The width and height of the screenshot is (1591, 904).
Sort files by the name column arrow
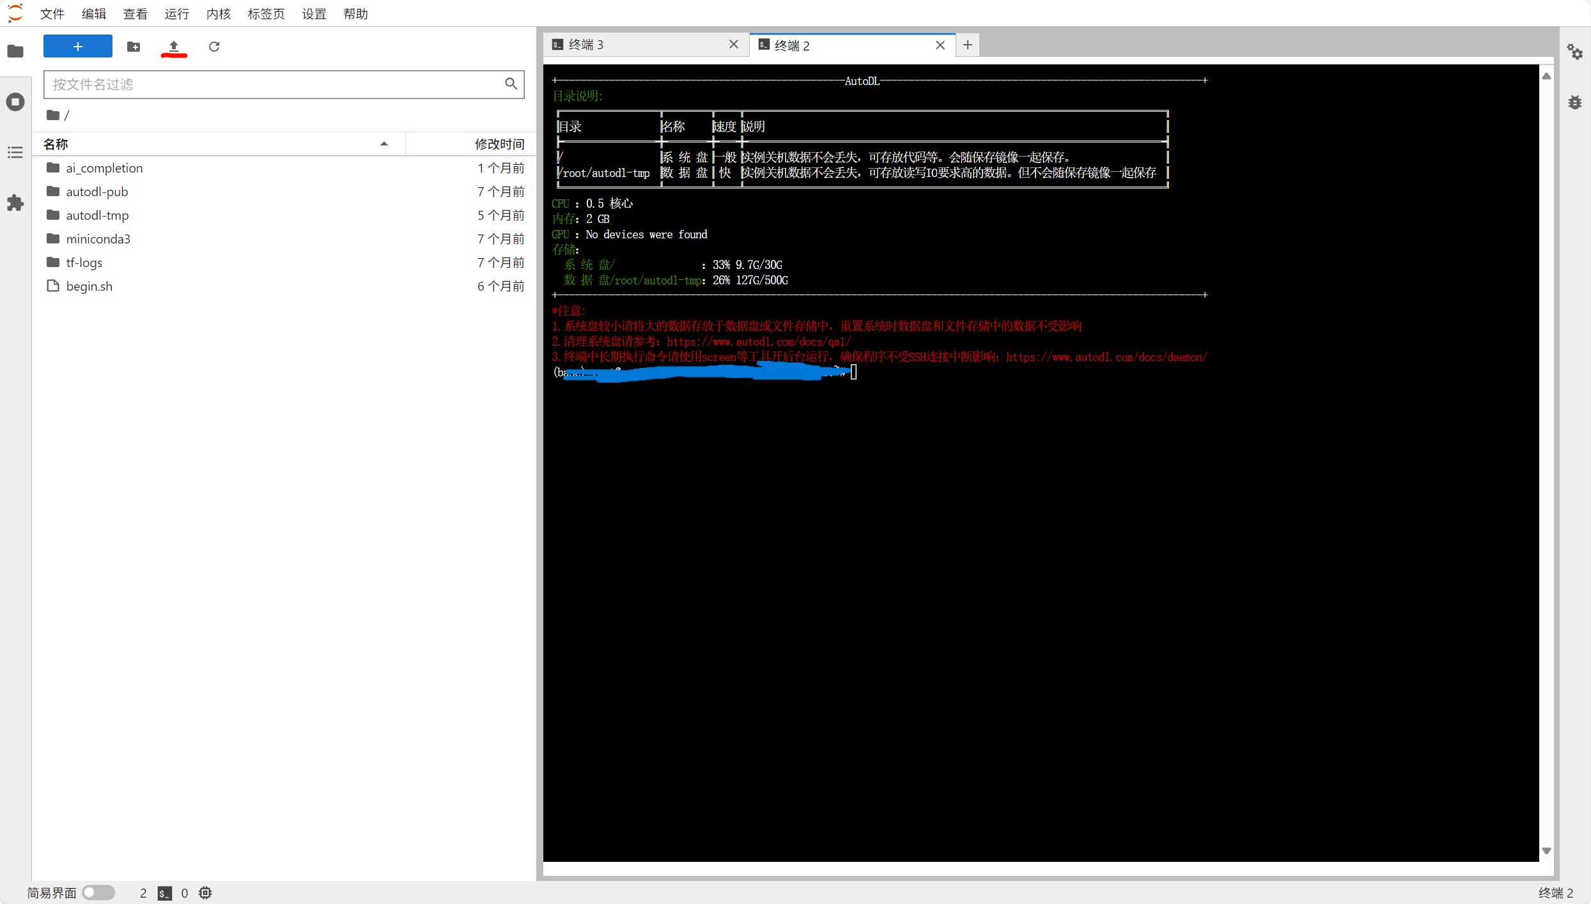pos(384,144)
